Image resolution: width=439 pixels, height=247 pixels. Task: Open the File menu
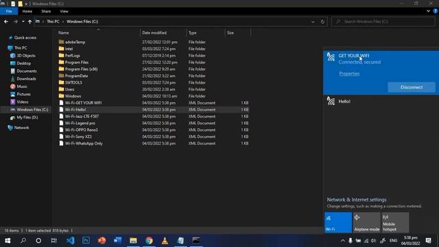tap(9, 11)
